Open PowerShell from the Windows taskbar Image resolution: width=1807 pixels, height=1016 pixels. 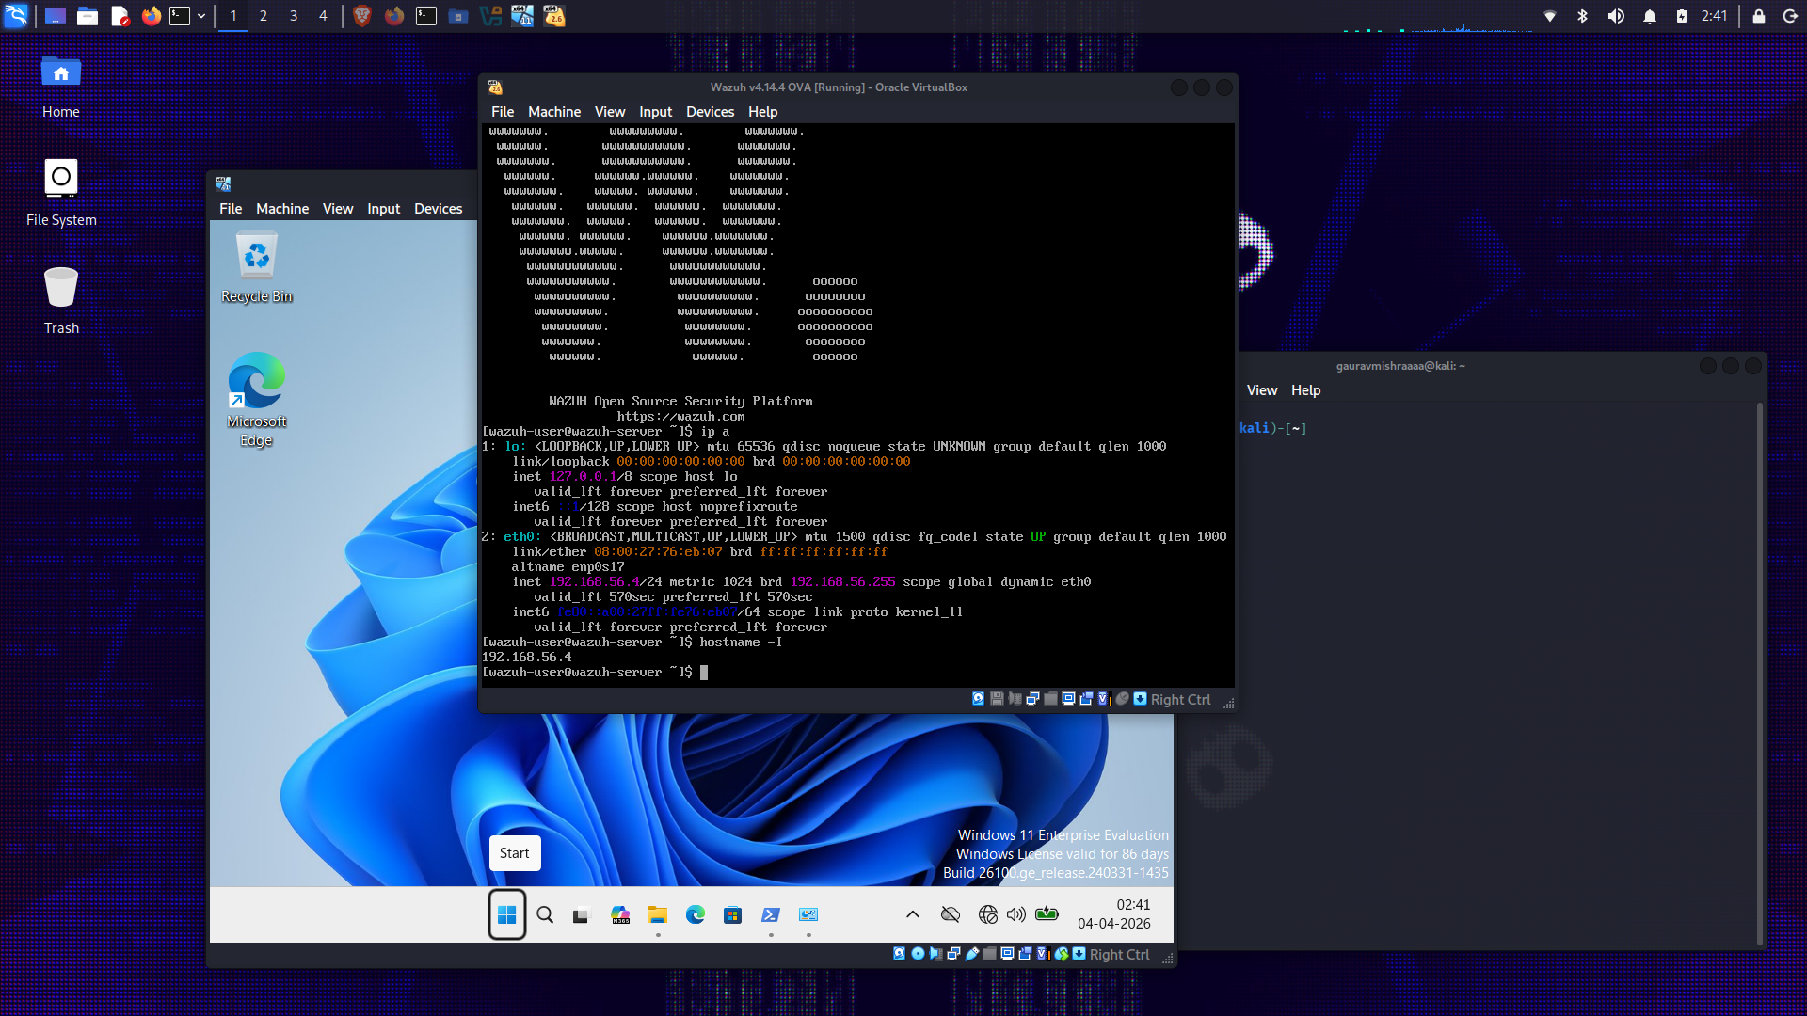(x=771, y=914)
